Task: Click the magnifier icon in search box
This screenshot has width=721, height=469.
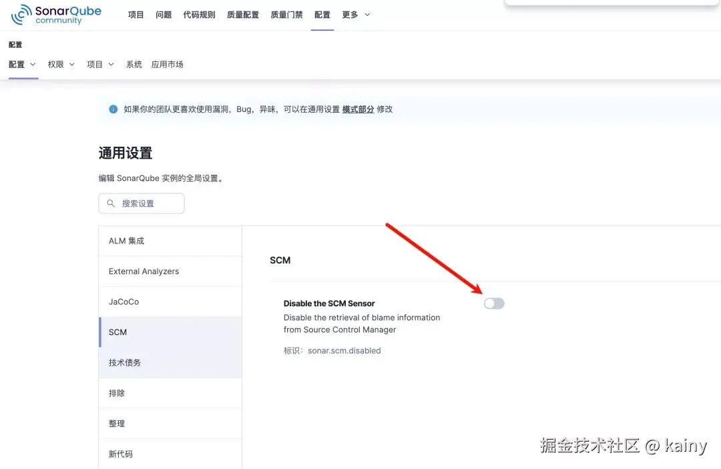Action: pos(111,203)
